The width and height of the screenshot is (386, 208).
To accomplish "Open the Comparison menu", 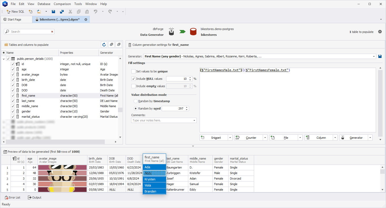I will coord(62,4).
